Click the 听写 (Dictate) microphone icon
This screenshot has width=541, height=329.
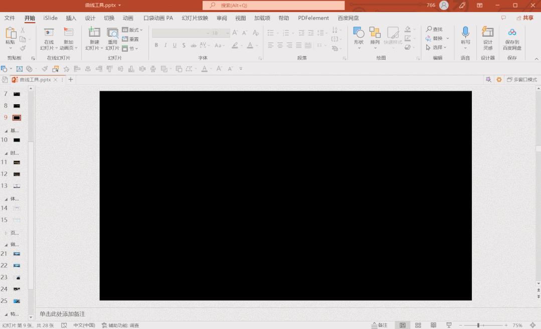coord(465,33)
